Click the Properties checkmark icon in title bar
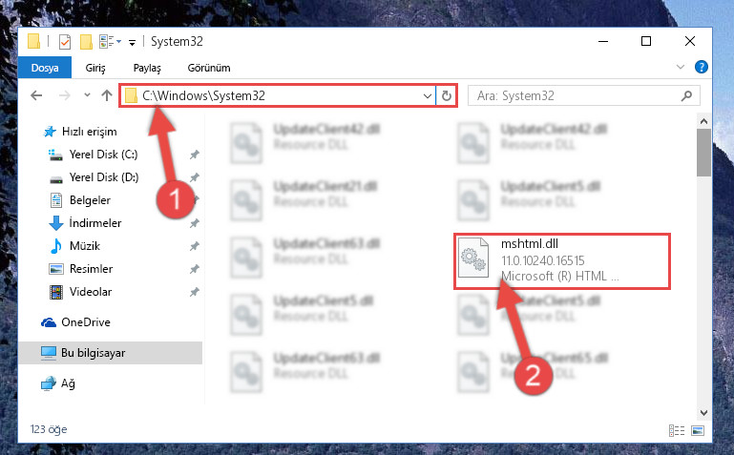Viewport: 734px width, 455px height. (65, 42)
